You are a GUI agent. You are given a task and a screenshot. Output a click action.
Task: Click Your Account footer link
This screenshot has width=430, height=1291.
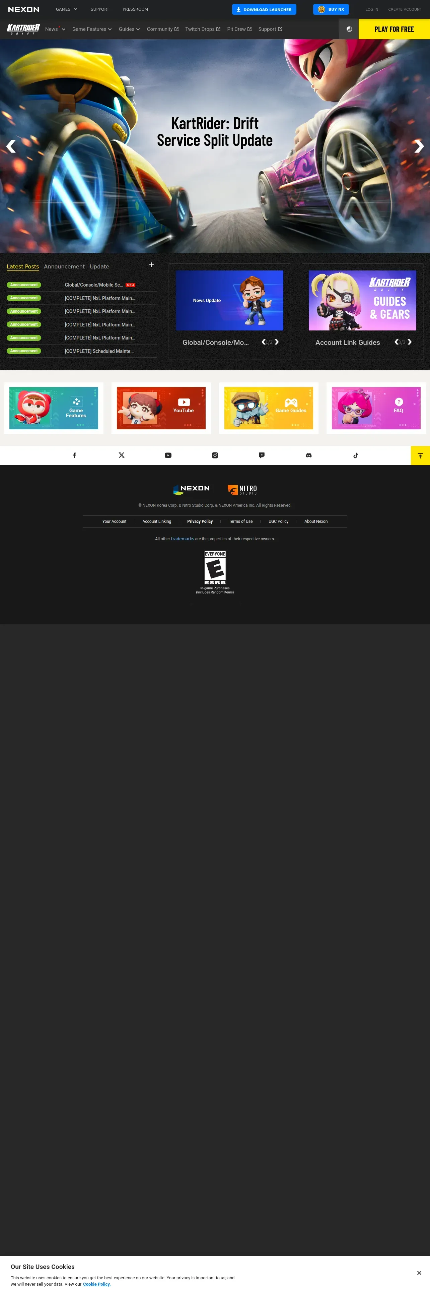coord(114,521)
